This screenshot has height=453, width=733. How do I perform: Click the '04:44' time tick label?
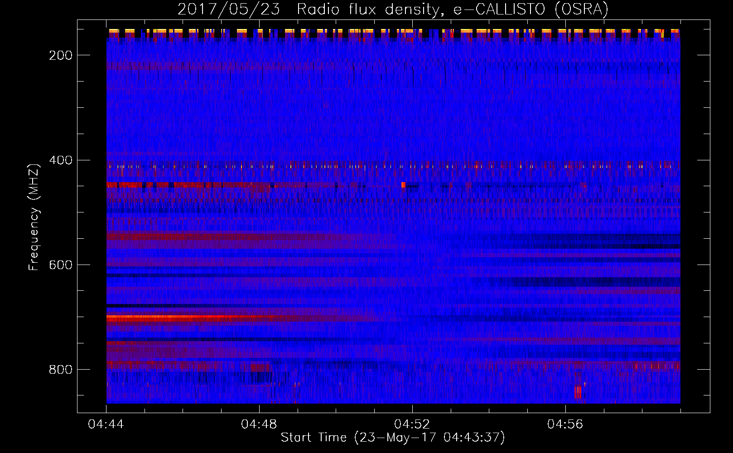[x=106, y=424]
